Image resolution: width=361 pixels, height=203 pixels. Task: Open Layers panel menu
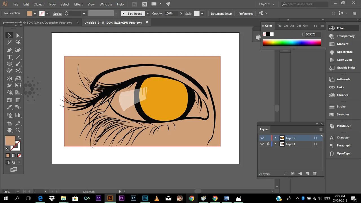coord(321,129)
